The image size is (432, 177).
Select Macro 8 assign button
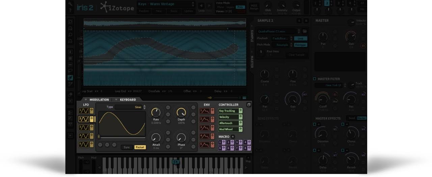247,148
